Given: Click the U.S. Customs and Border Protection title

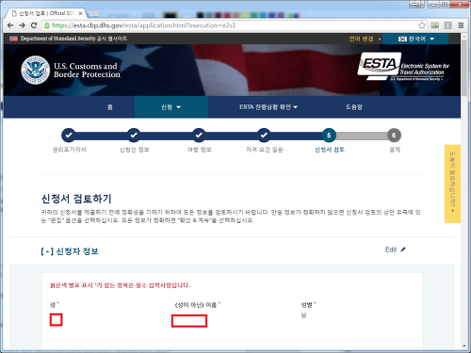Looking at the screenshot, I should click(x=87, y=71).
